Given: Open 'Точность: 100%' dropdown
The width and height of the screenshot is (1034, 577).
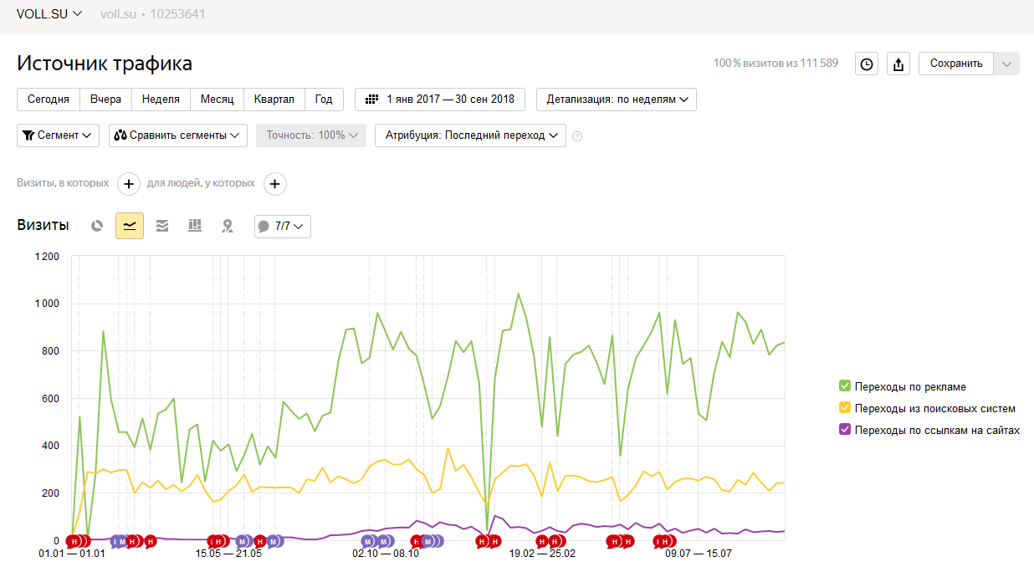Looking at the screenshot, I should pos(311,135).
